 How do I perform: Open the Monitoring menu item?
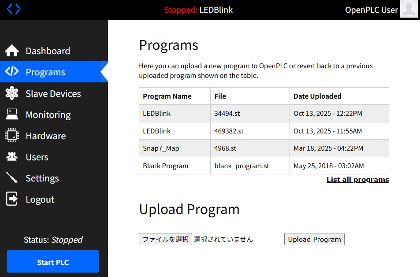(48, 115)
